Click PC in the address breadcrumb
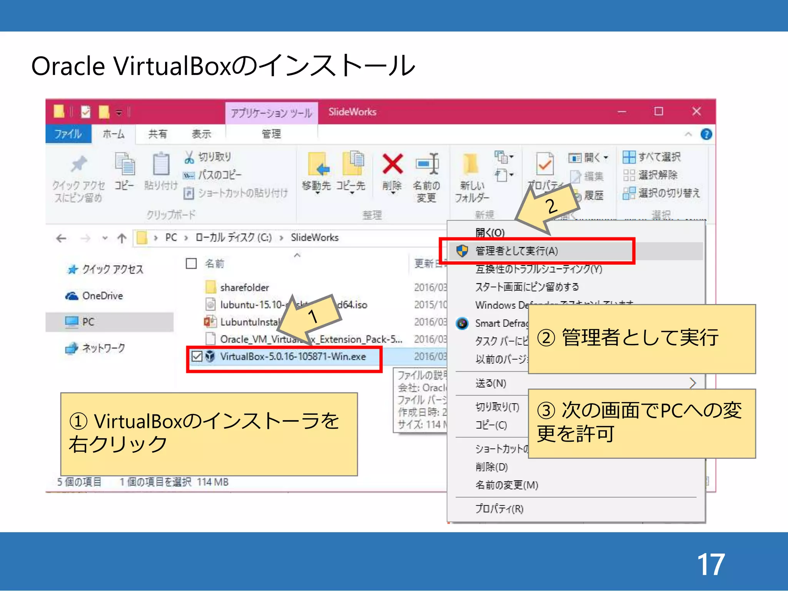This screenshot has width=788, height=591. point(171,237)
